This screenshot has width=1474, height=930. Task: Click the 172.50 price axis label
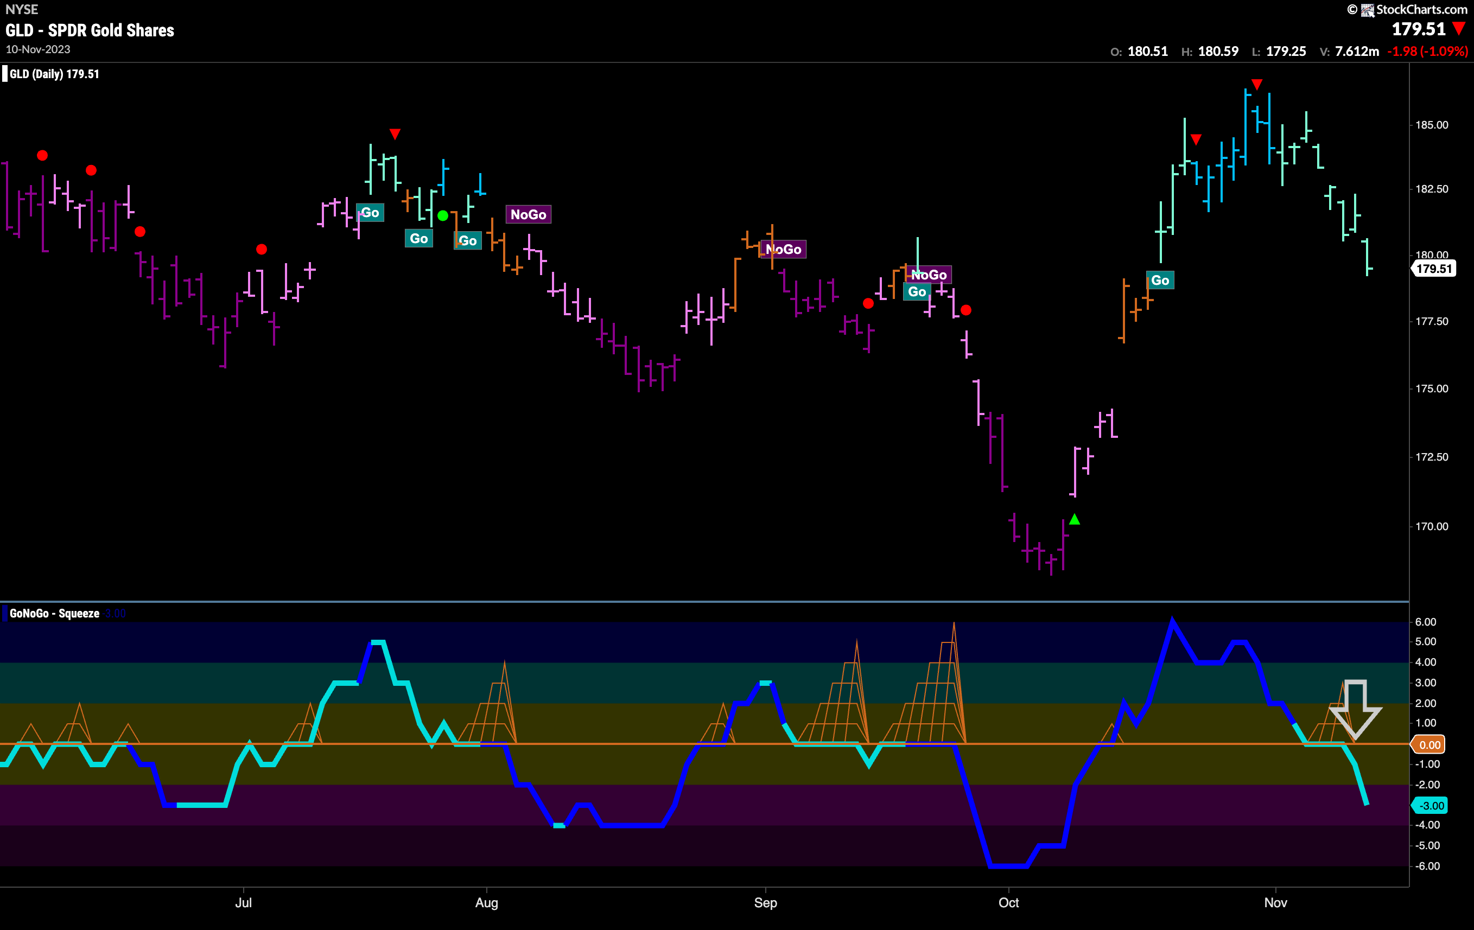[1432, 457]
